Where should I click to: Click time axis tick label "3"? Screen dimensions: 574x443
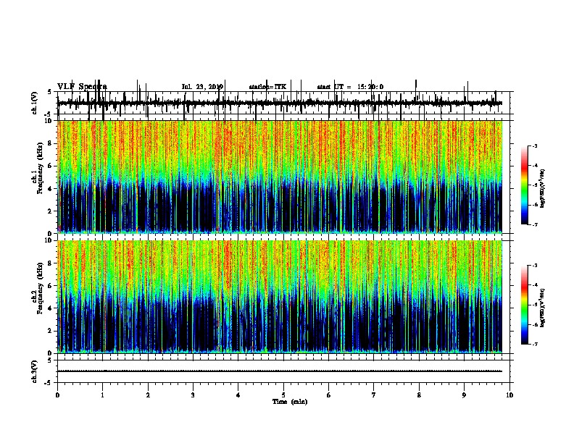click(x=193, y=395)
